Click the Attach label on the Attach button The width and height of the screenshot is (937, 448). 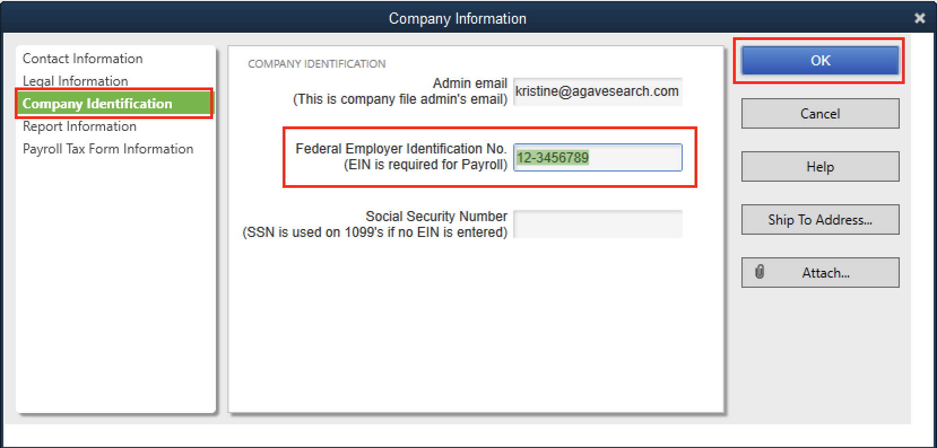point(826,273)
